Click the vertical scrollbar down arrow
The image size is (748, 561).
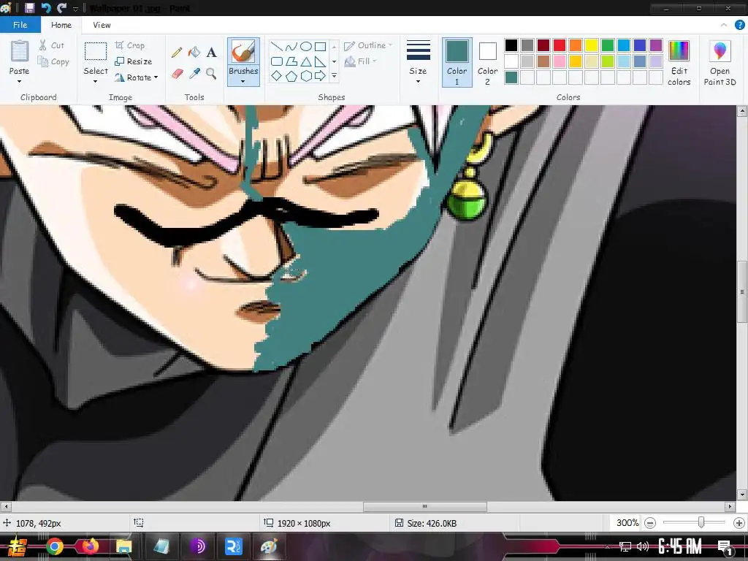coord(742,495)
